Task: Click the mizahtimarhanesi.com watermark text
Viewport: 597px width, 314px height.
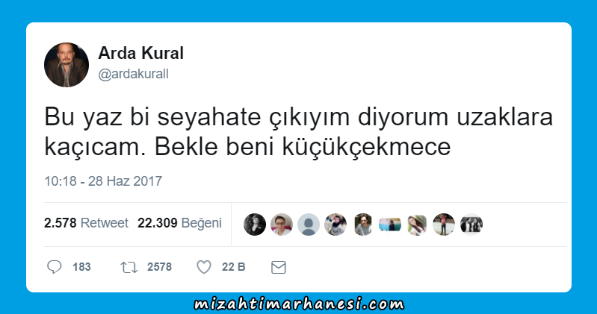Action: tap(299, 304)
